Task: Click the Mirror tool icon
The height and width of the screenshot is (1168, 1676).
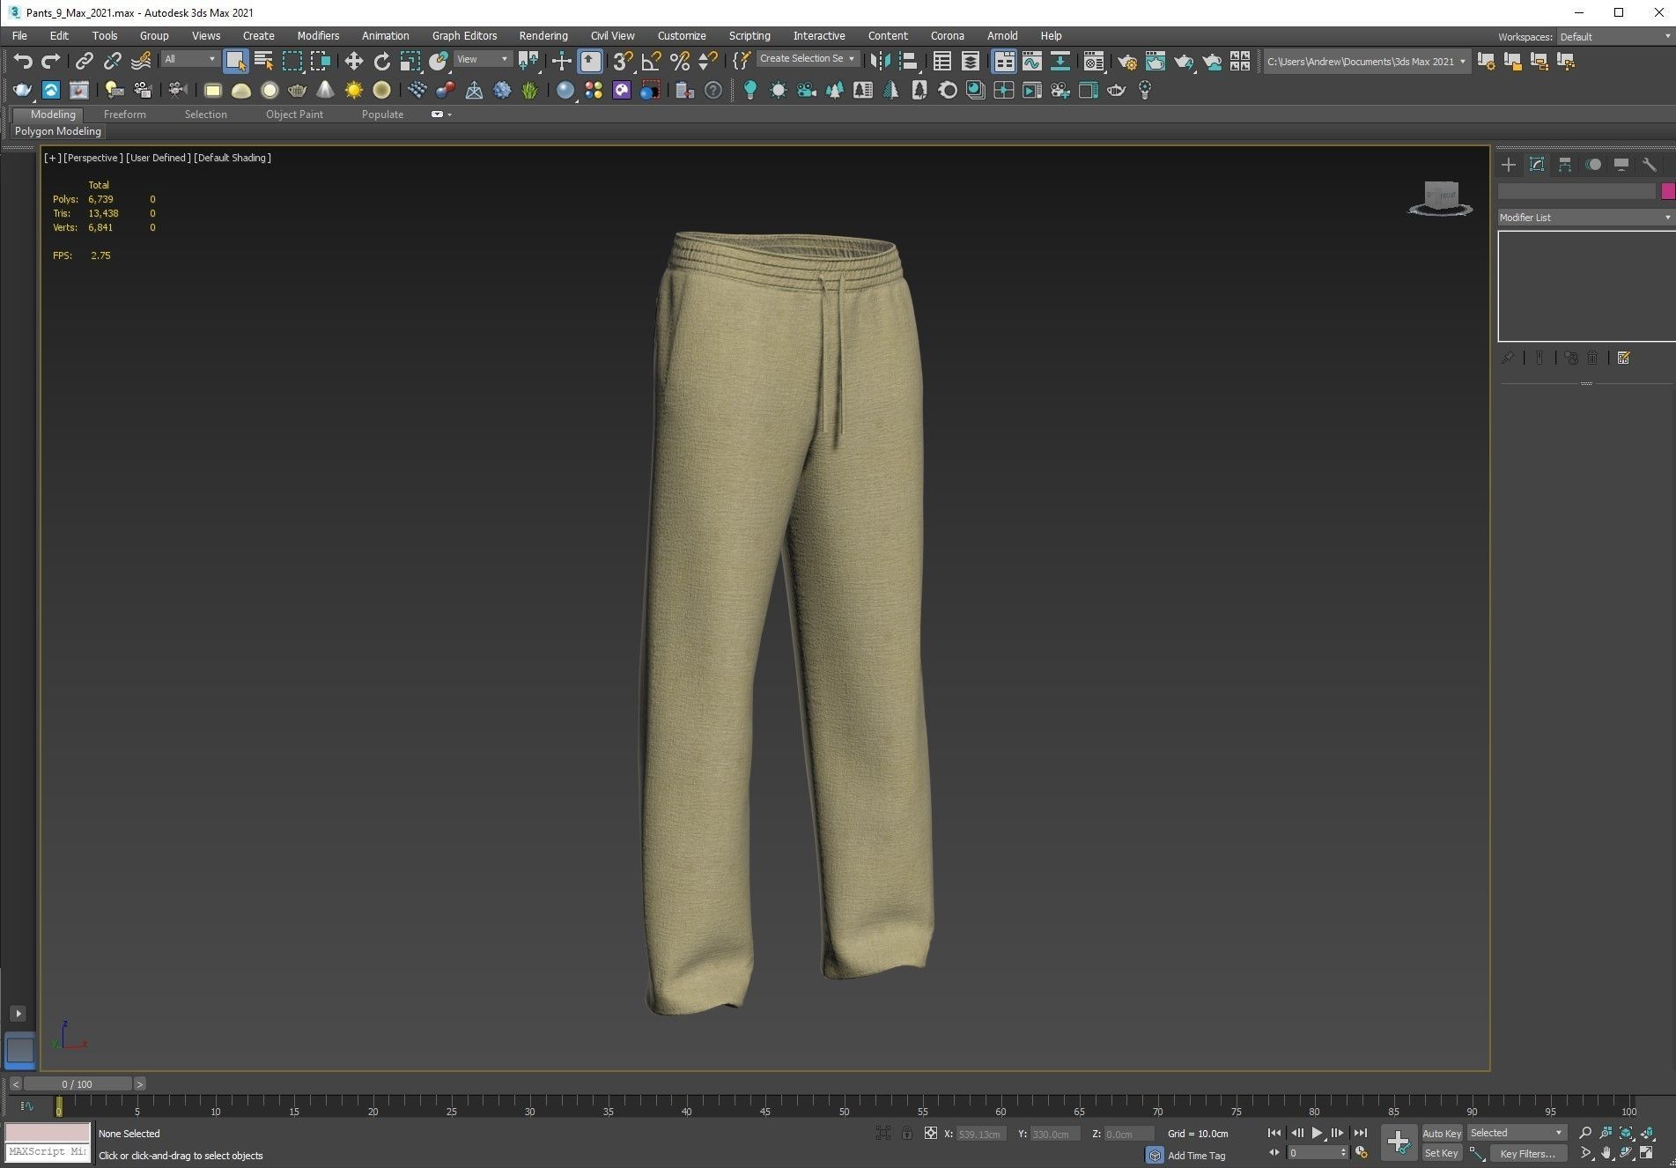Action: point(880,61)
